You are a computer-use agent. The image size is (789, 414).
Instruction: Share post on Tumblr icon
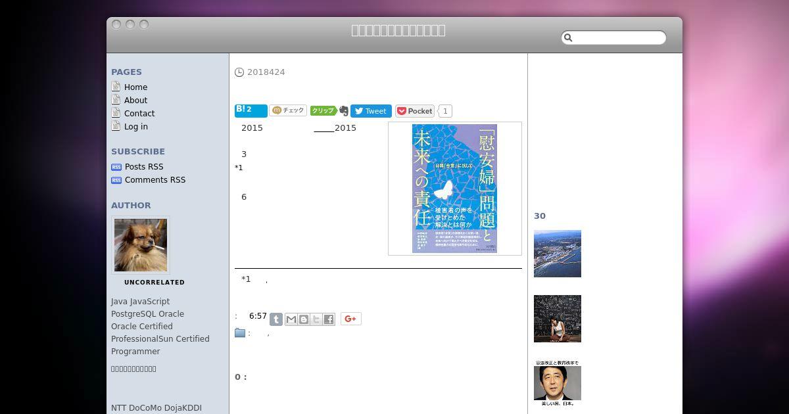(276, 319)
